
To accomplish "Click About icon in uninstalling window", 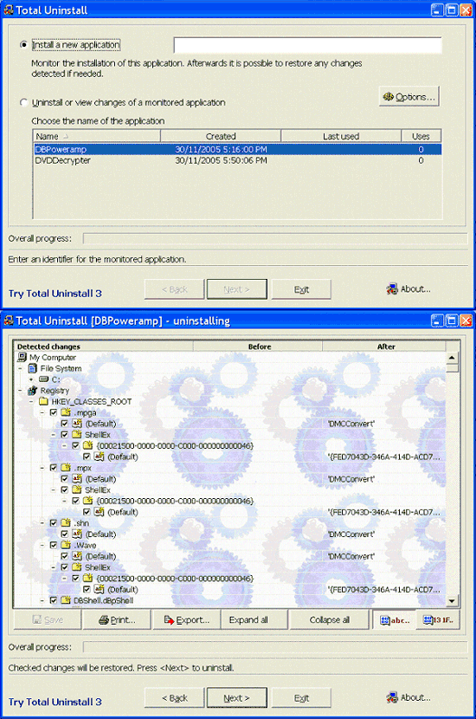I will [392, 697].
